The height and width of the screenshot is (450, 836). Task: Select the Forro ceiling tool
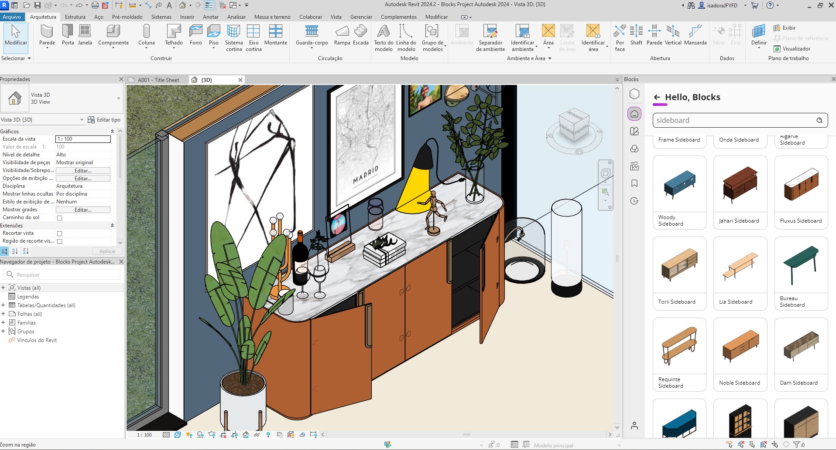196,35
